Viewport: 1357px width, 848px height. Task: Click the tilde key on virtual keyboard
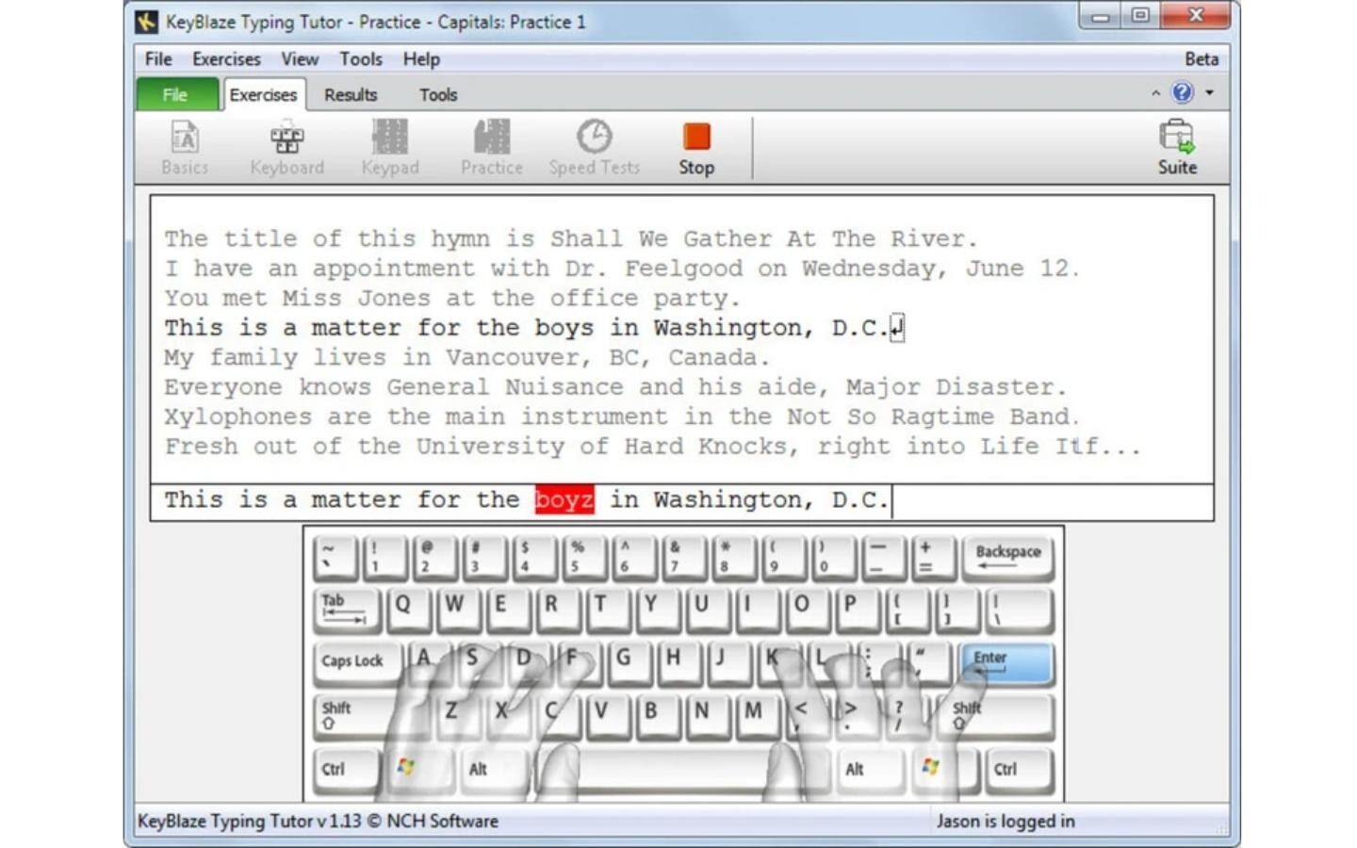[x=335, y=557]
